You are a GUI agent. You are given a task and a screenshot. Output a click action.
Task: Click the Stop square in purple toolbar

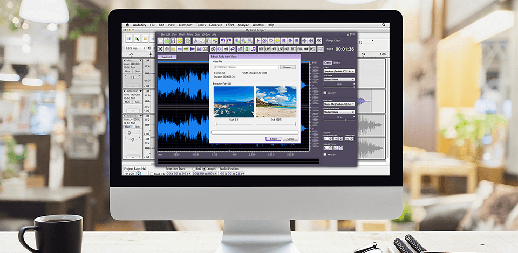click(297, 40)
